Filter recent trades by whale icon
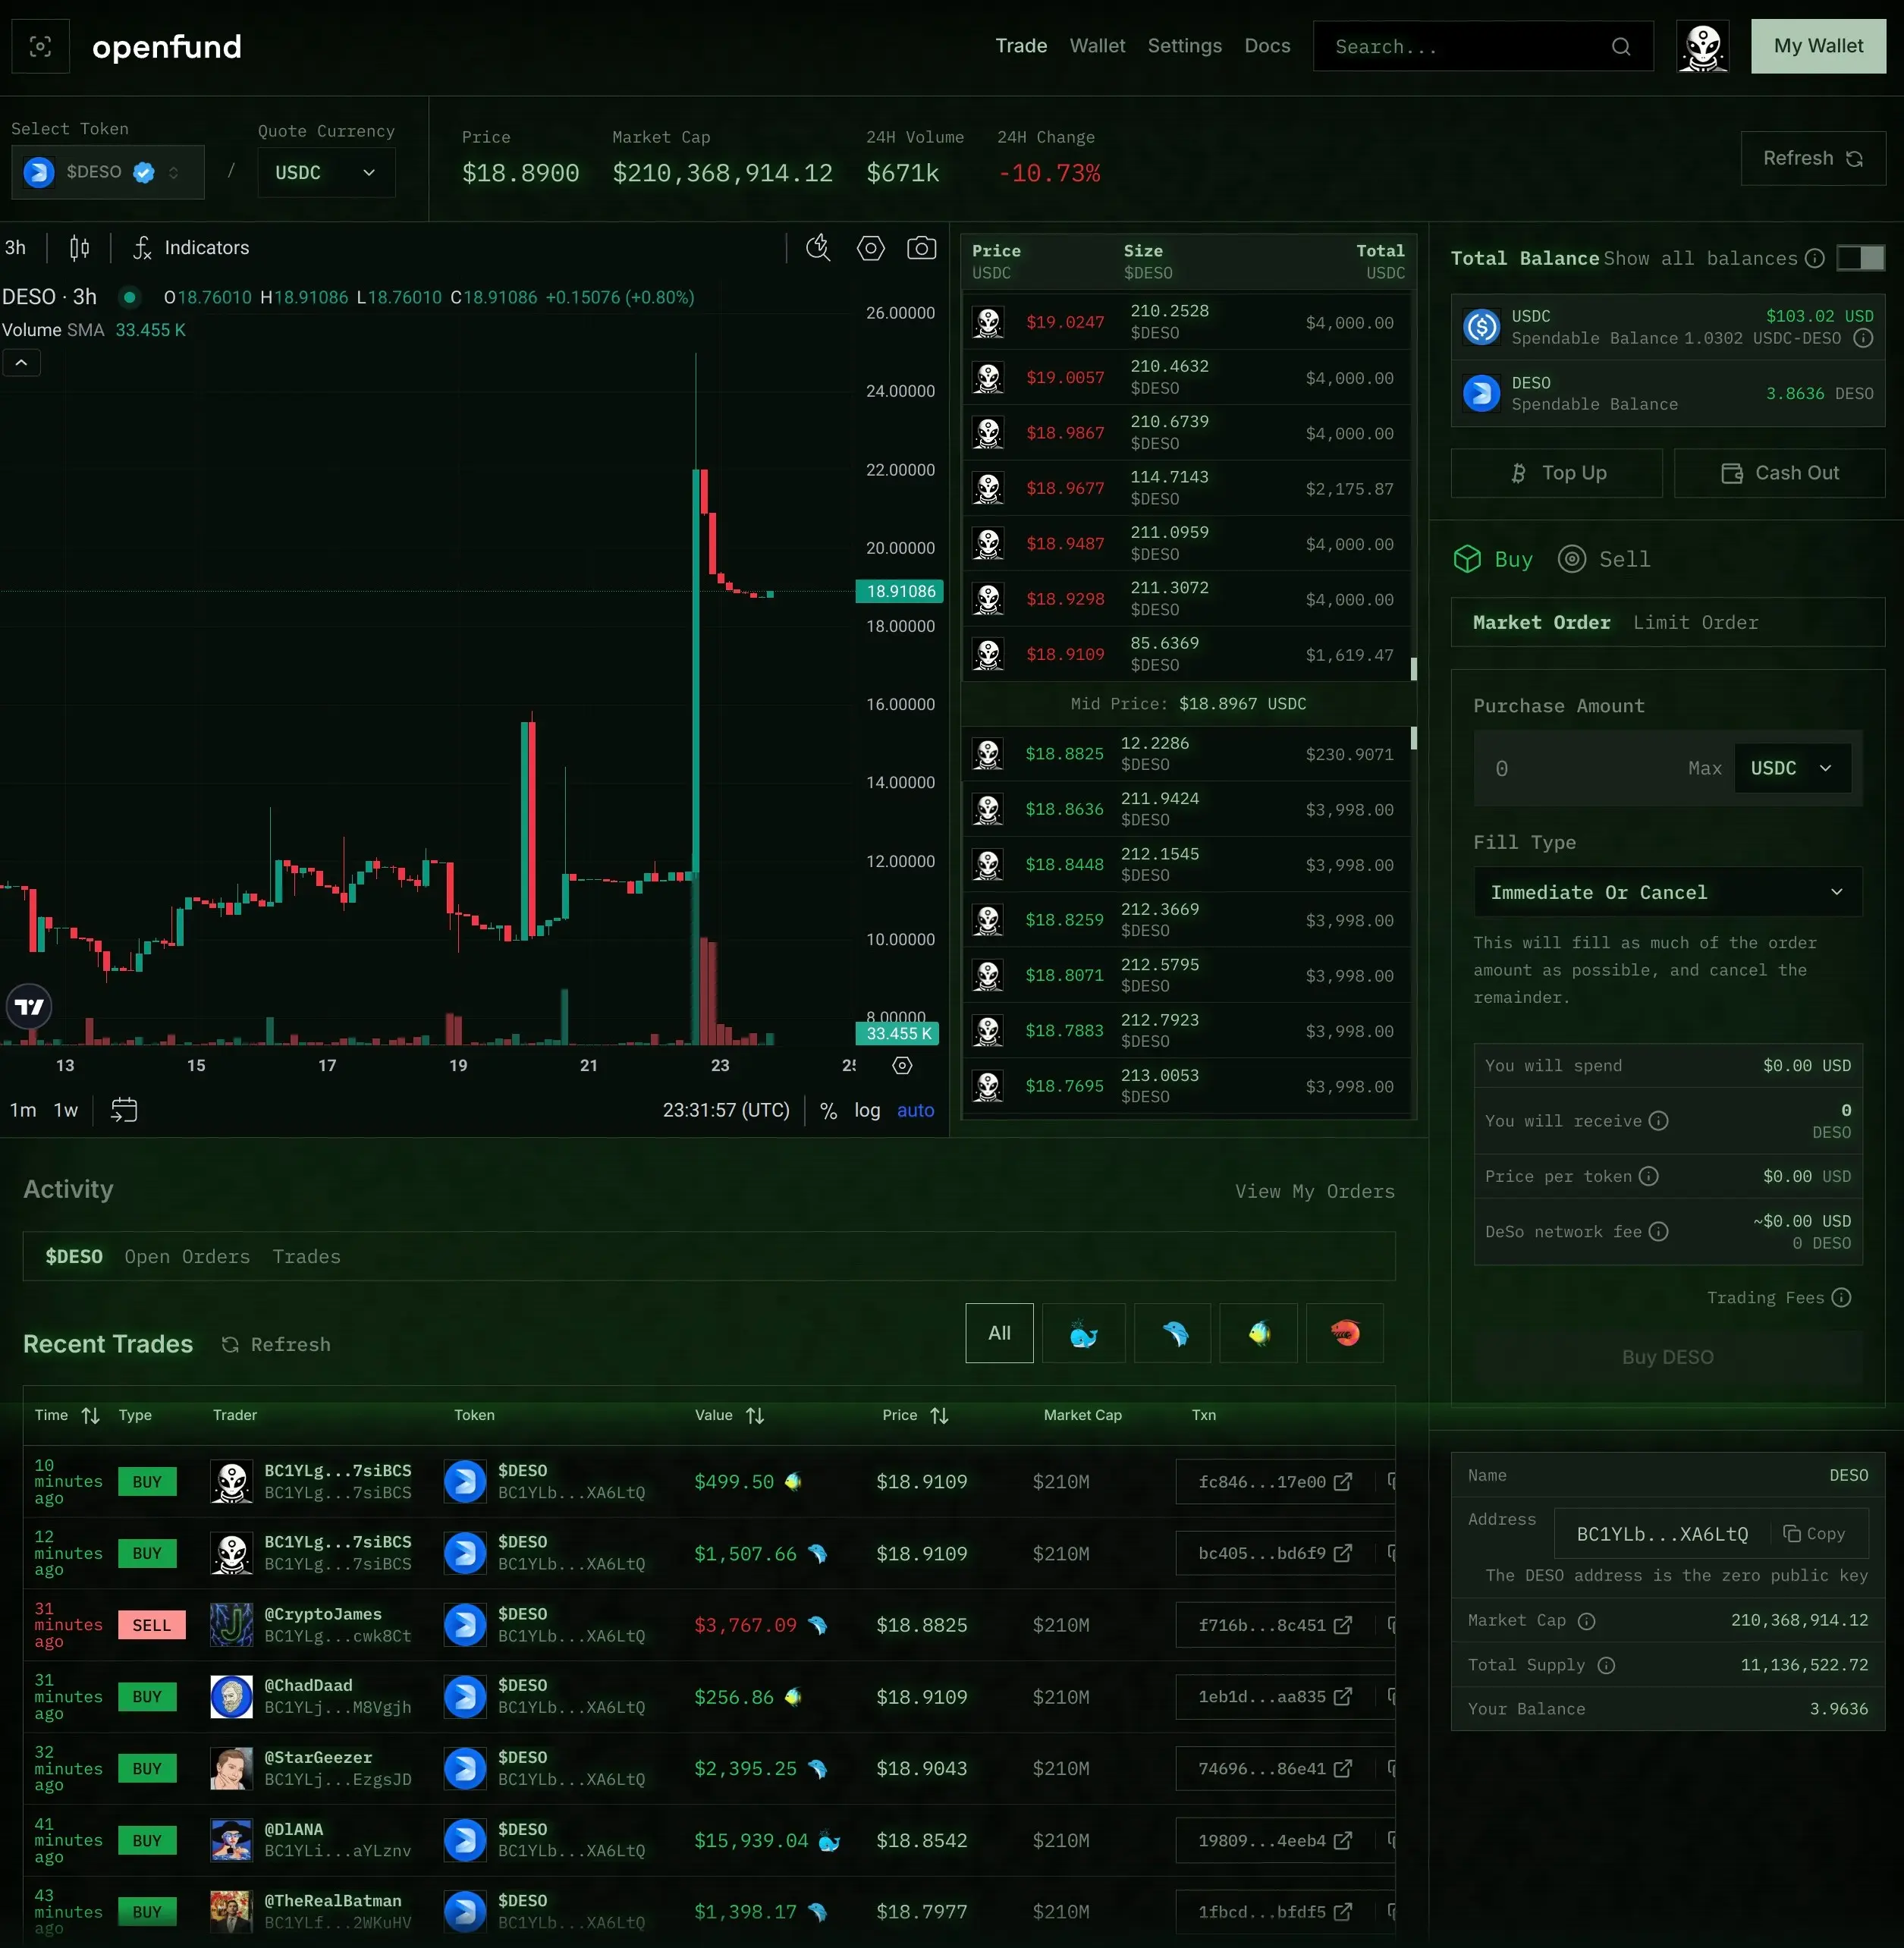The width and height of the screenshot is (1904, 1948). coord(1084,1333)
